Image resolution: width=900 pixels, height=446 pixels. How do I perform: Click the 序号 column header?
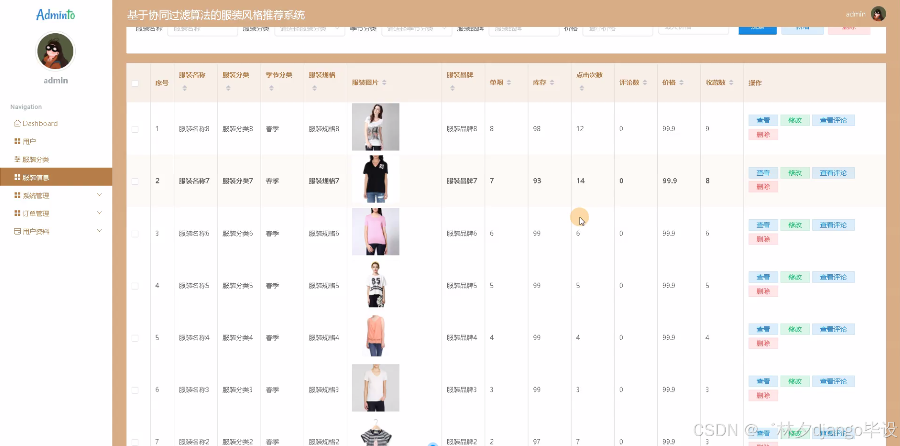162,83
